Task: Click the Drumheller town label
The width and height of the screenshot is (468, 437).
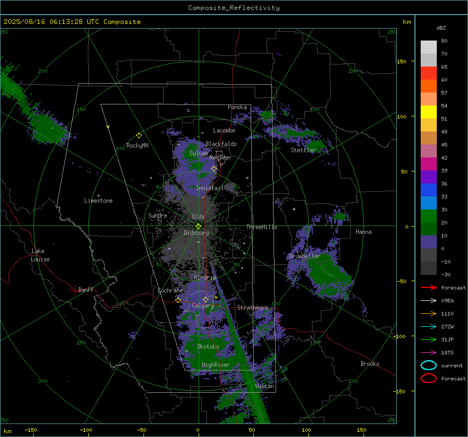Action: [305, 256]
